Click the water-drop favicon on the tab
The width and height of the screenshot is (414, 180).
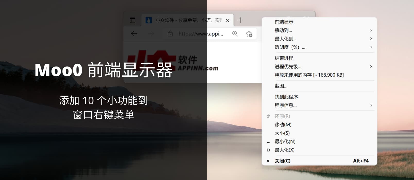pos(149,20)
